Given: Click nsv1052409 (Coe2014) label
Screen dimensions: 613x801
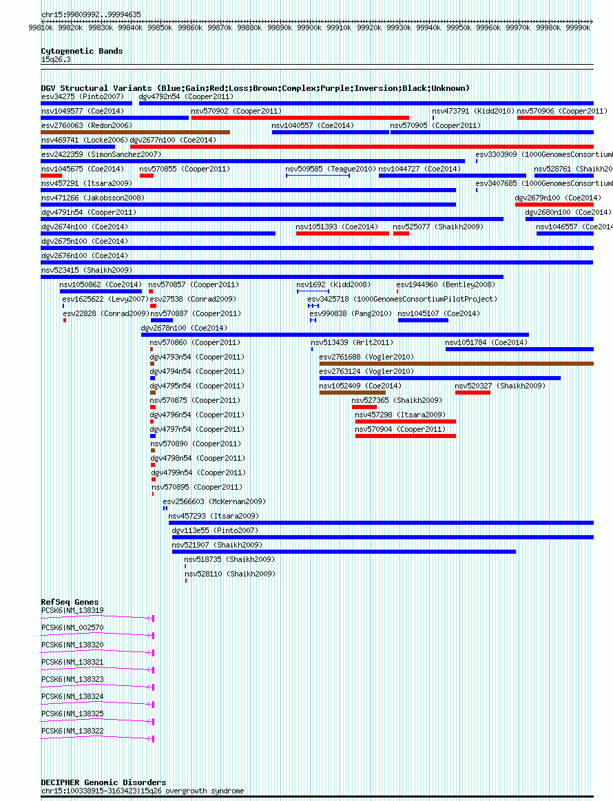Looking at the screenshot, I should pyautogui.click(x=361, y=386).
